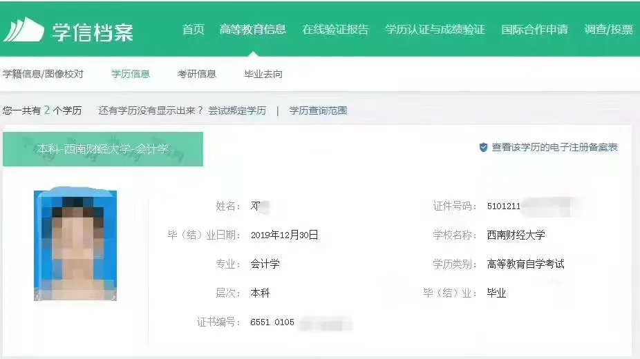
Task: Select 在线验证报告 in the top navigation
Action: (335, 29)
